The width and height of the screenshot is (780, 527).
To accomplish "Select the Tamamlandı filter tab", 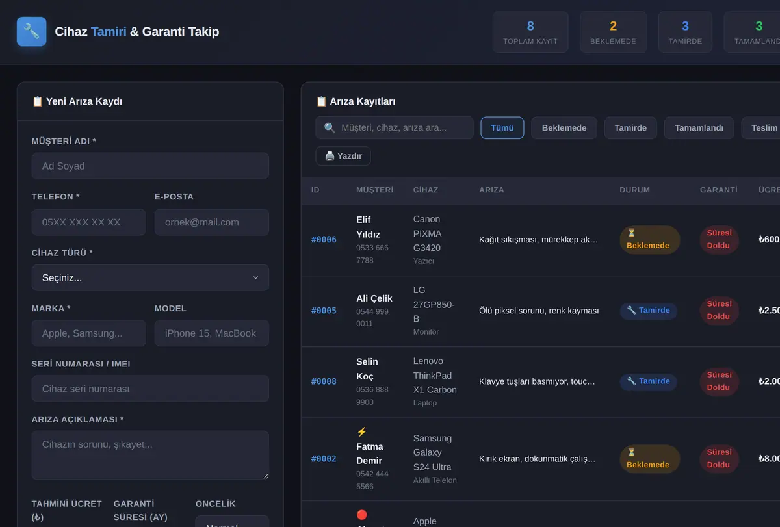I will [x=699, y=128].
